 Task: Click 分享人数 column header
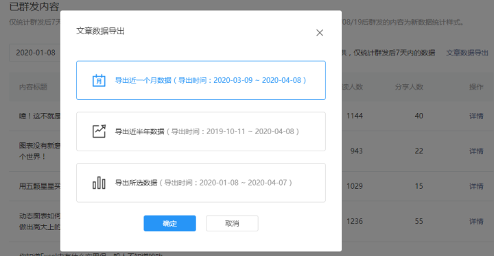409,87
